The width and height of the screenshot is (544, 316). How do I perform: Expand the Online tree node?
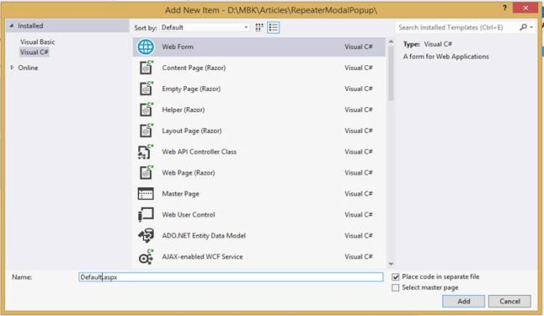point(13,68)
